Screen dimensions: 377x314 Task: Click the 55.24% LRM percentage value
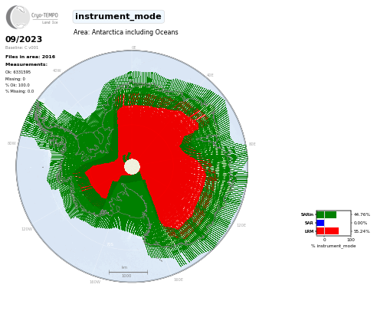[x=362, y=231]
